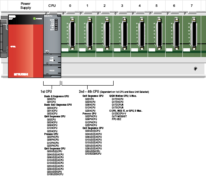Click the RS232 port on CPU module
Screen dimensions: 206x176
[52, 71]
